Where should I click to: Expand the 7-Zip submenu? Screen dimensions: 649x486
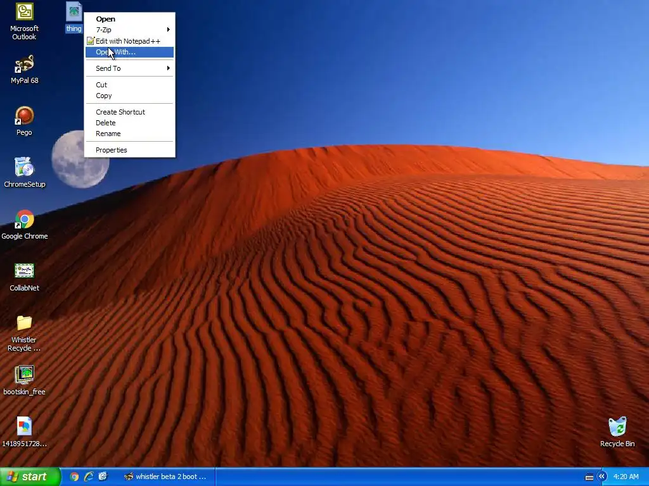(x=129, y=30)
